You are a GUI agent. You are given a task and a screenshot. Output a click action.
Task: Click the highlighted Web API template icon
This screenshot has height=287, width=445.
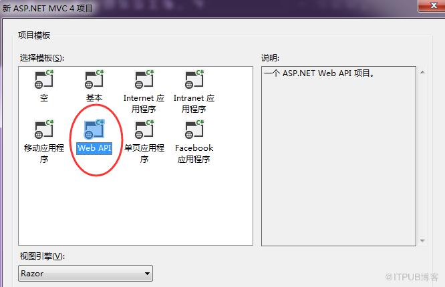coord(94,129)
